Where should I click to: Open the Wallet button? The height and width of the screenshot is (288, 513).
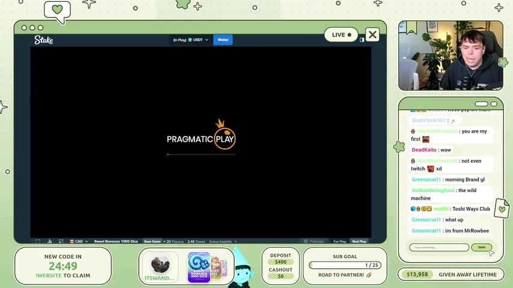[223, 40]
